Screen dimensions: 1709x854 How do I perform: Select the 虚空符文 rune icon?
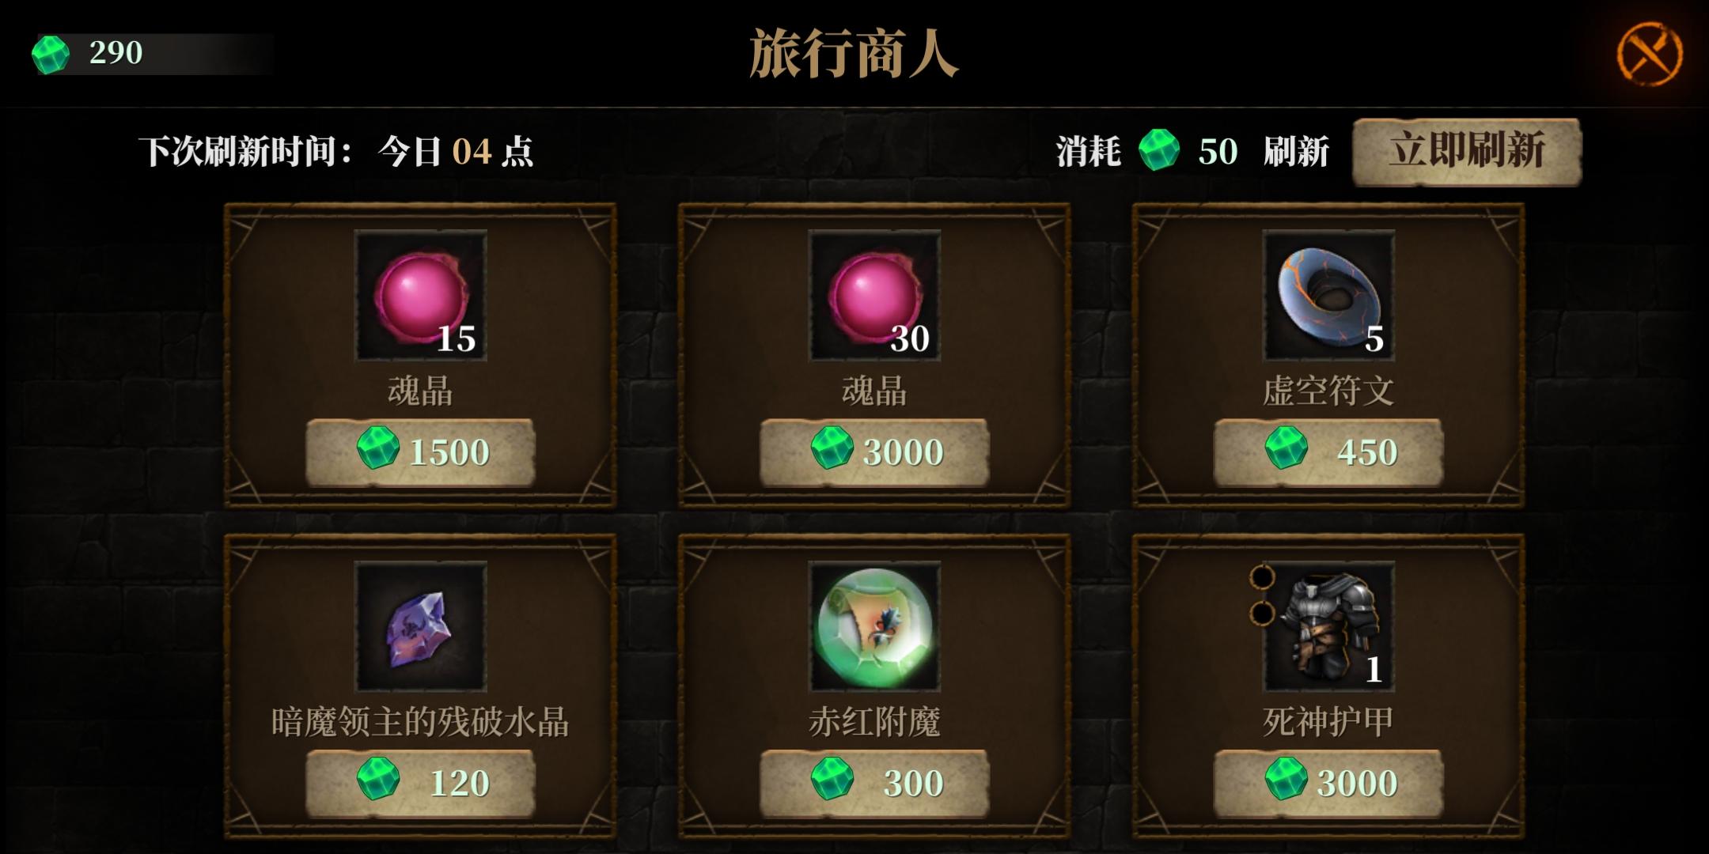pyautogui.click(x=1329, y=296)
